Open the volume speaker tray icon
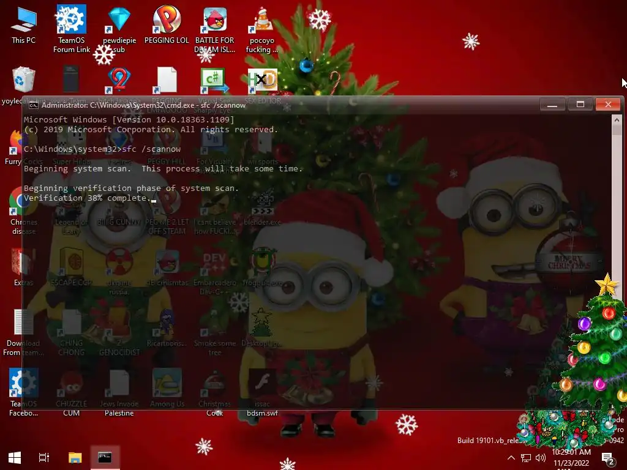Viewport: 627px width, 470px height. coord(541,458)
